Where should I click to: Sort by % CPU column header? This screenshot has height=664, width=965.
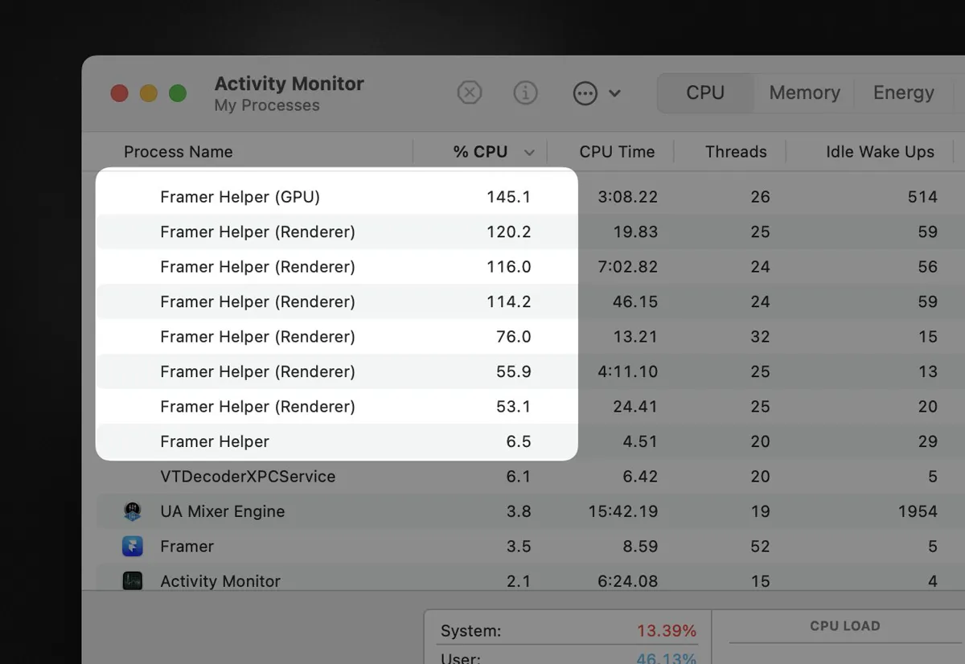[480, 152]
